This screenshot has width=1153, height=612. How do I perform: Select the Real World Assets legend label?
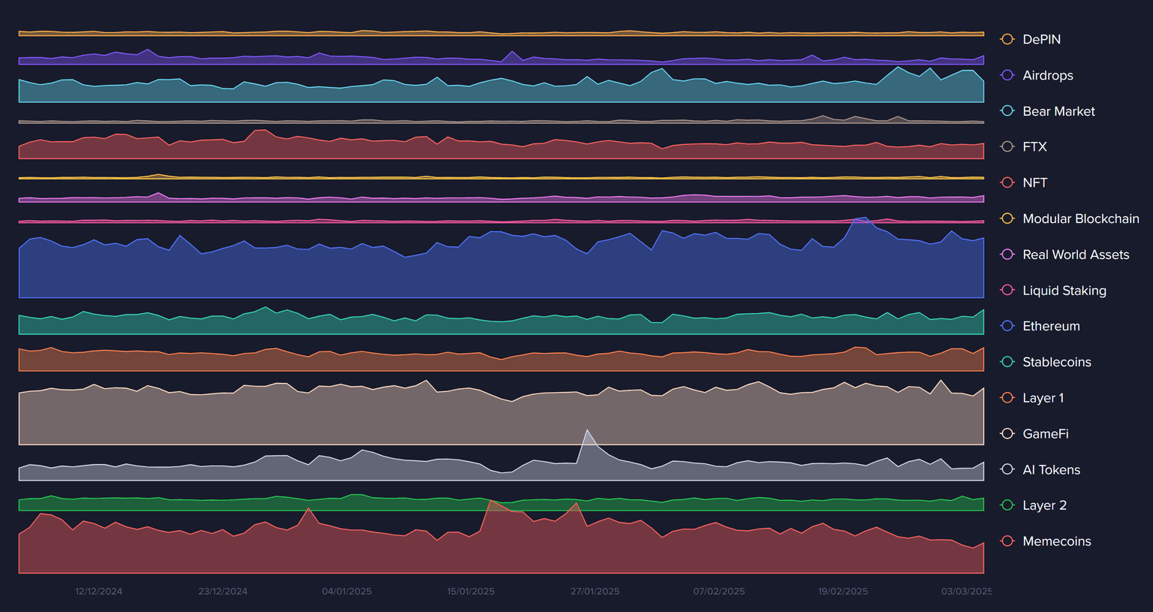(1075, 255)
